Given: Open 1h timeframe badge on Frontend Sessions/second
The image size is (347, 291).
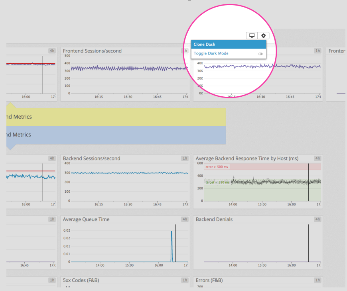Looking at the screenshot, I should (x=185, y=51).
